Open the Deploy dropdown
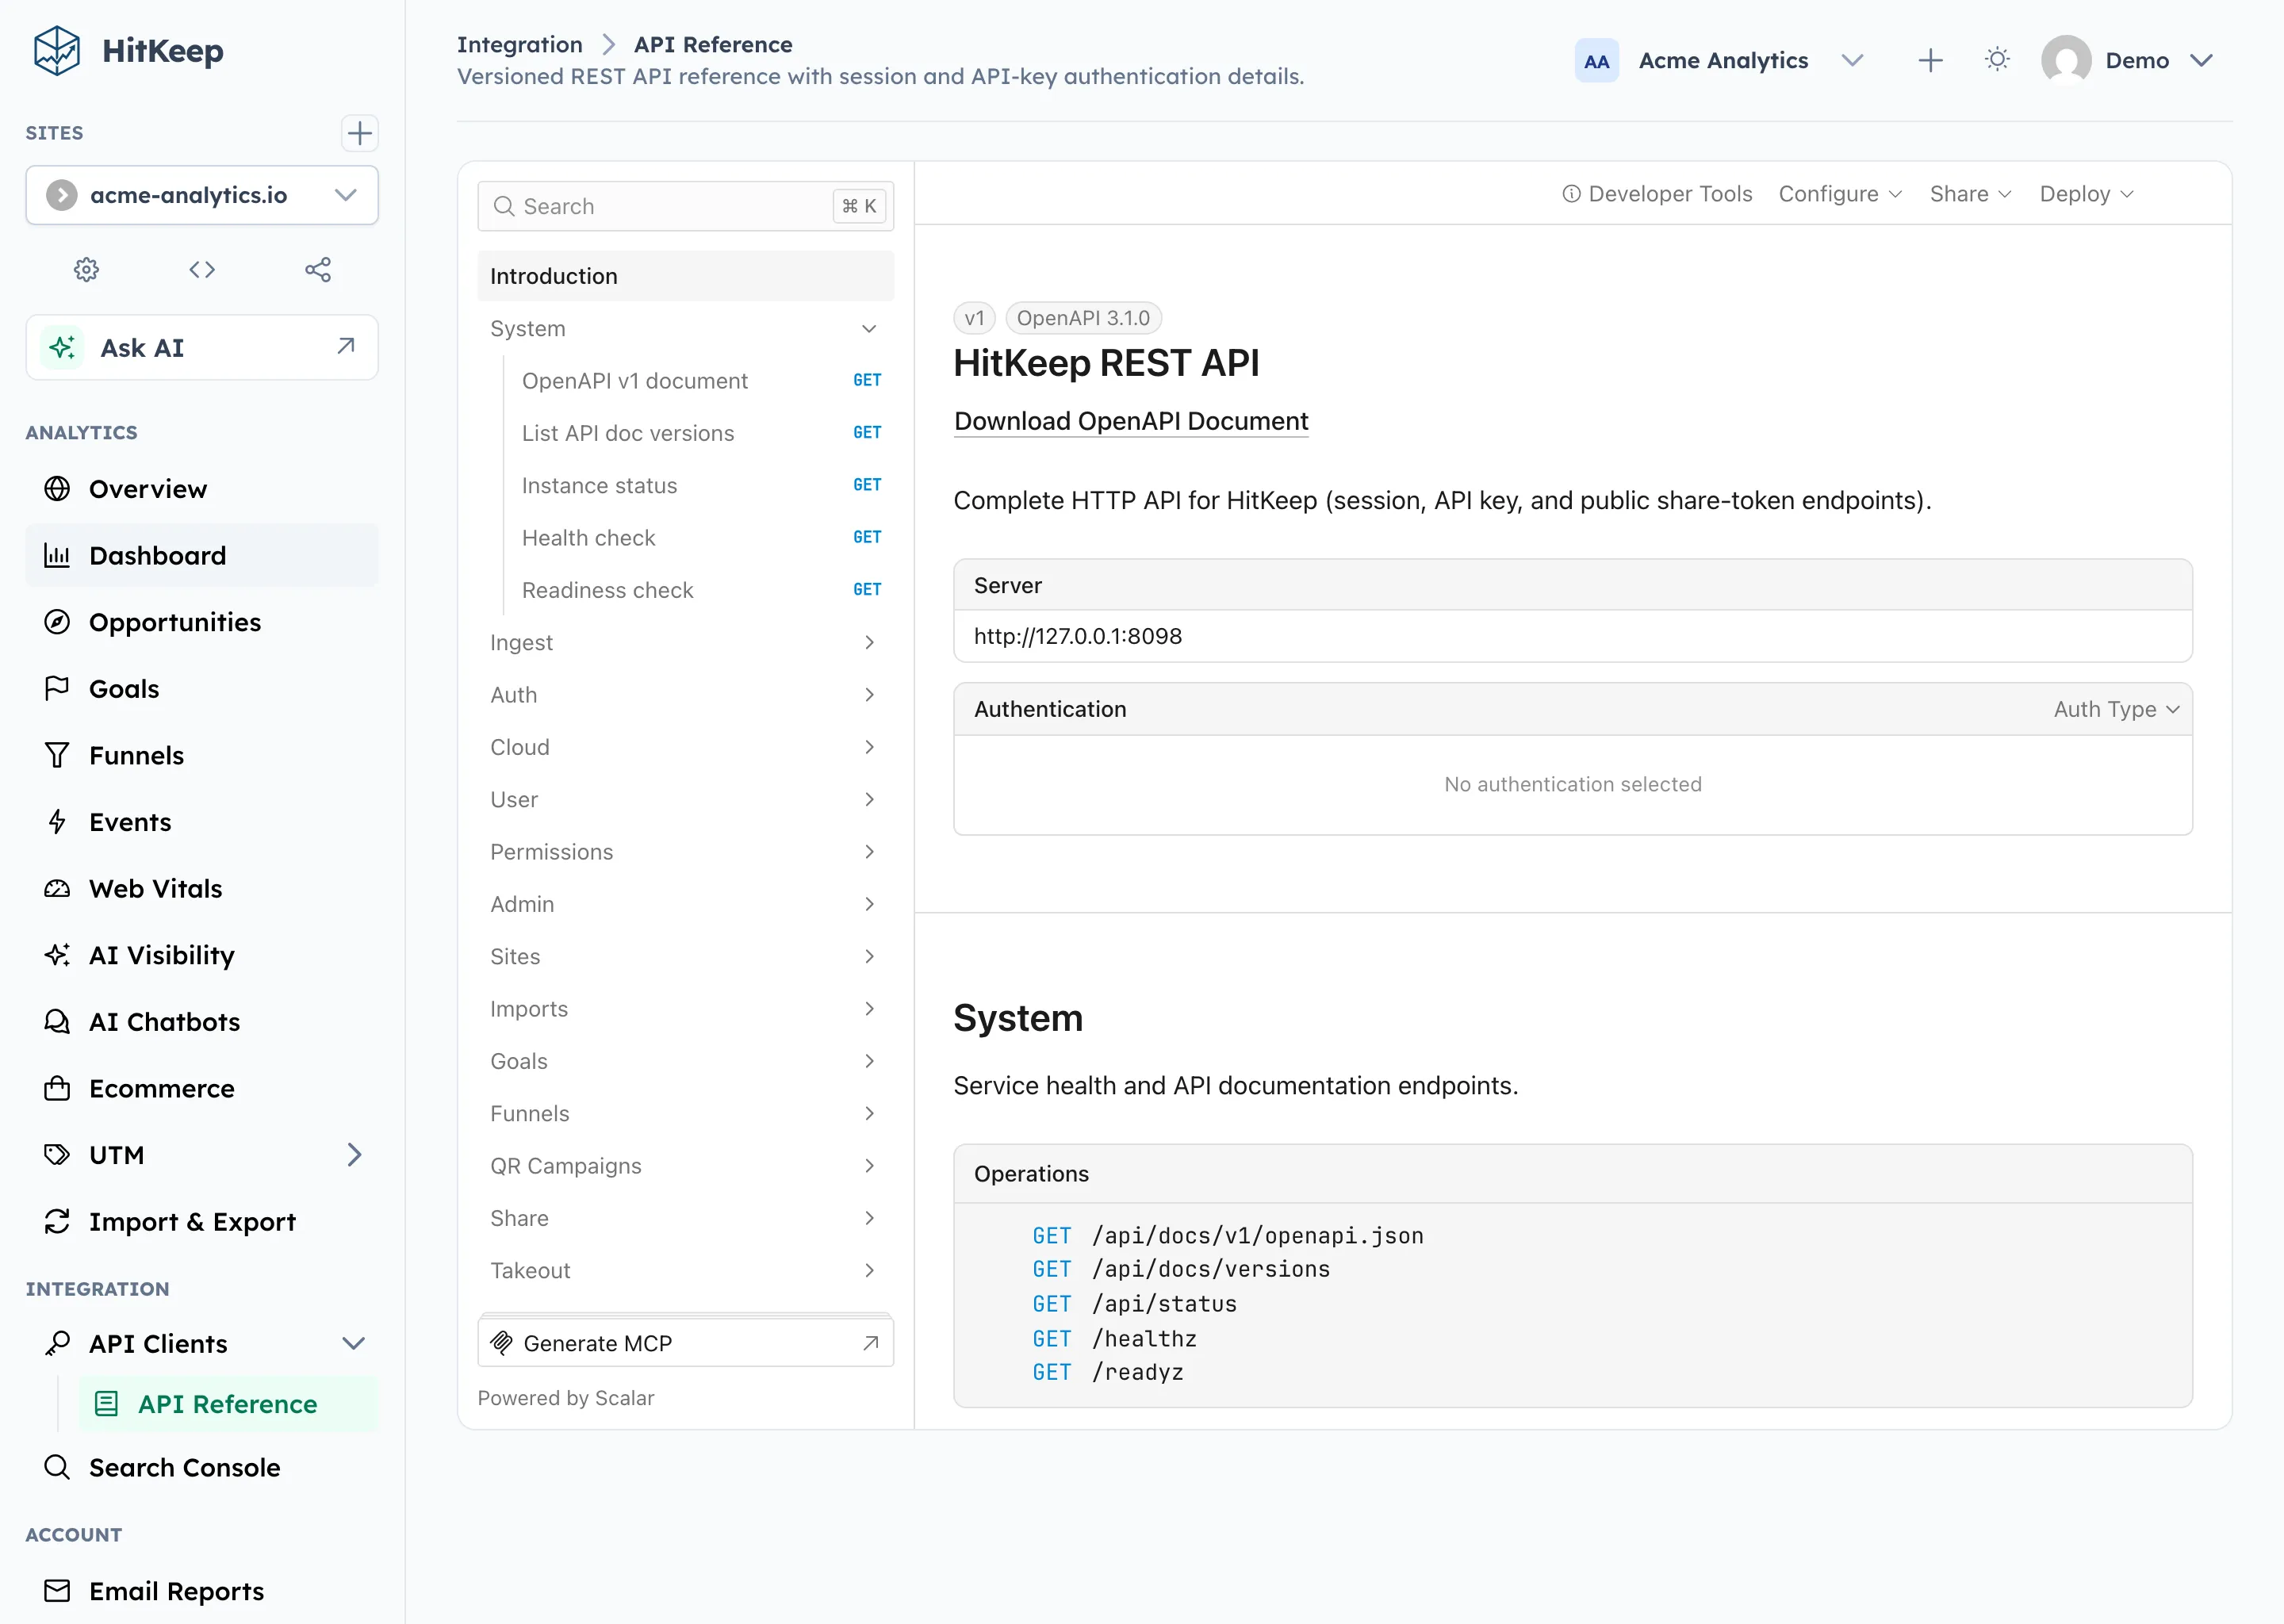 point(2087,194)
